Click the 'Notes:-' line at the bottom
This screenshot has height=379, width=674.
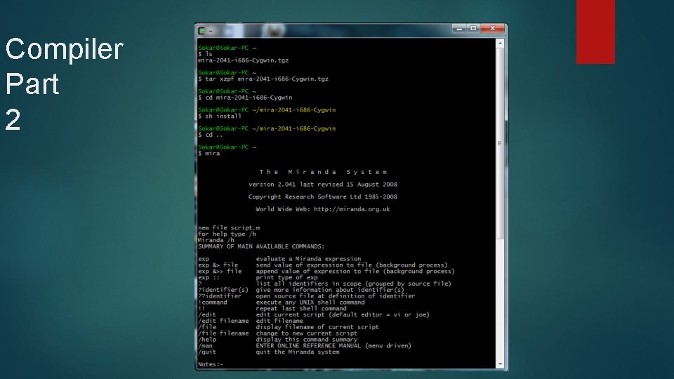[211, 364]
